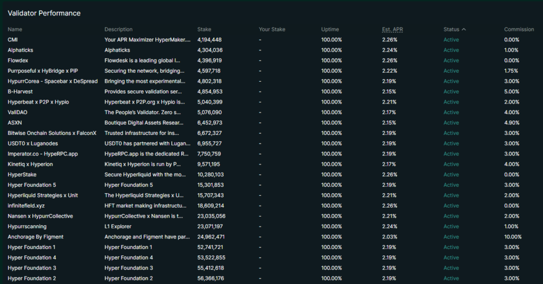
Task: Click stake value 56,366,176
Action: coord(211,279)
